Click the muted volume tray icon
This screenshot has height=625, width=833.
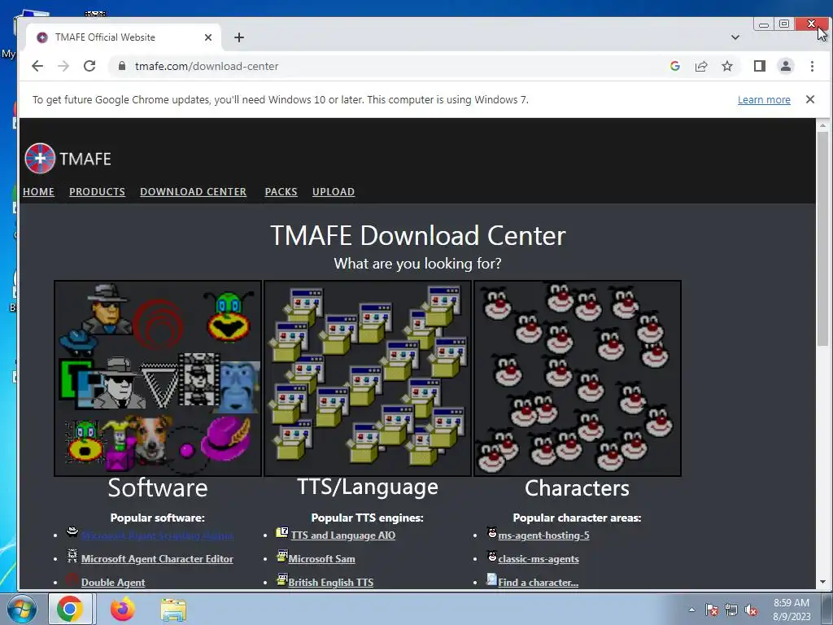point(751,610)
